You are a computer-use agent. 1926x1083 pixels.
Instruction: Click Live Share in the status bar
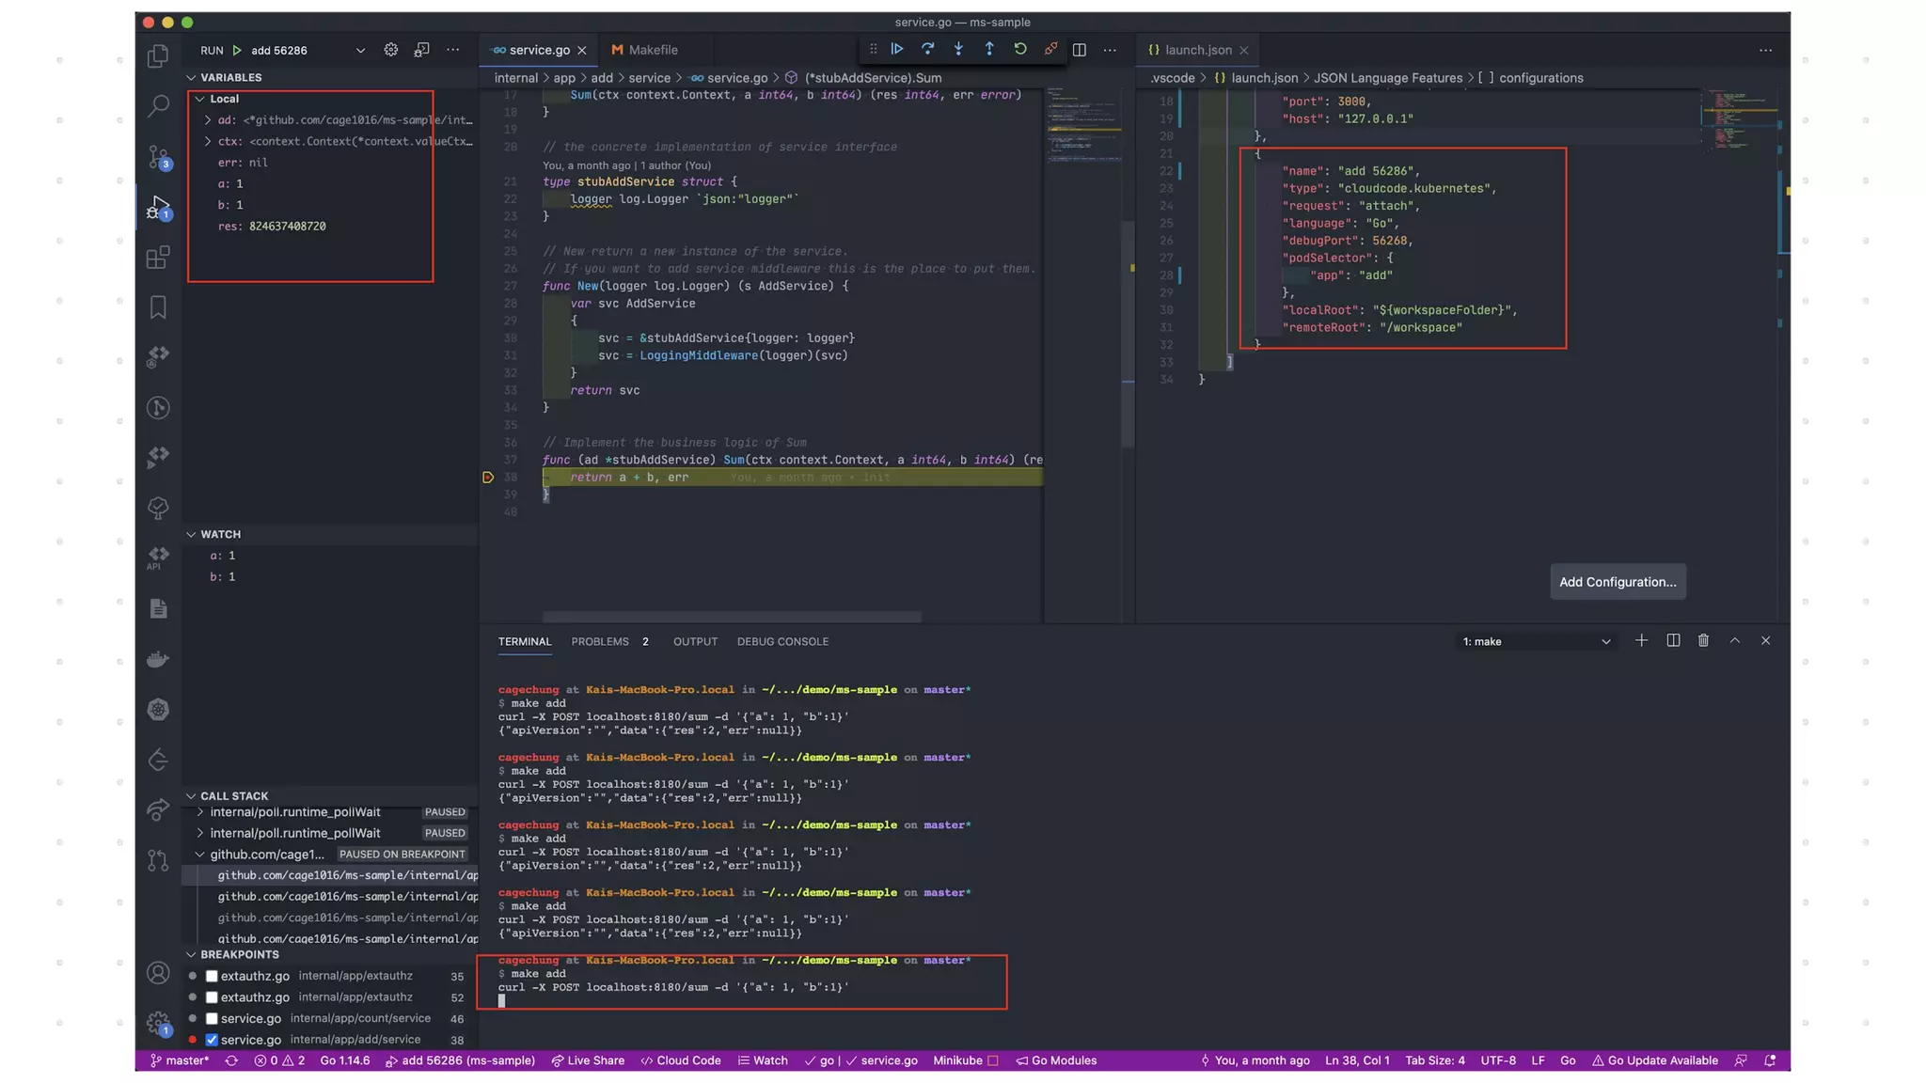click(588, 1060)
